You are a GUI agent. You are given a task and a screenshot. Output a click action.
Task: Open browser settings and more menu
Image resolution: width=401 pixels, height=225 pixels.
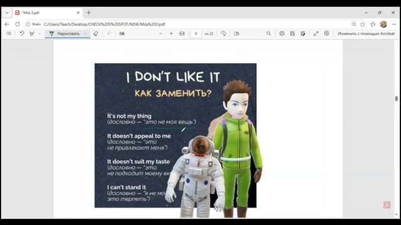394,24
